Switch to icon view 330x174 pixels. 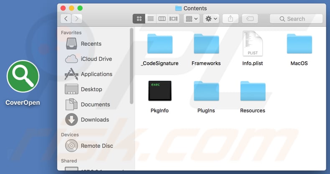[139, 19]
